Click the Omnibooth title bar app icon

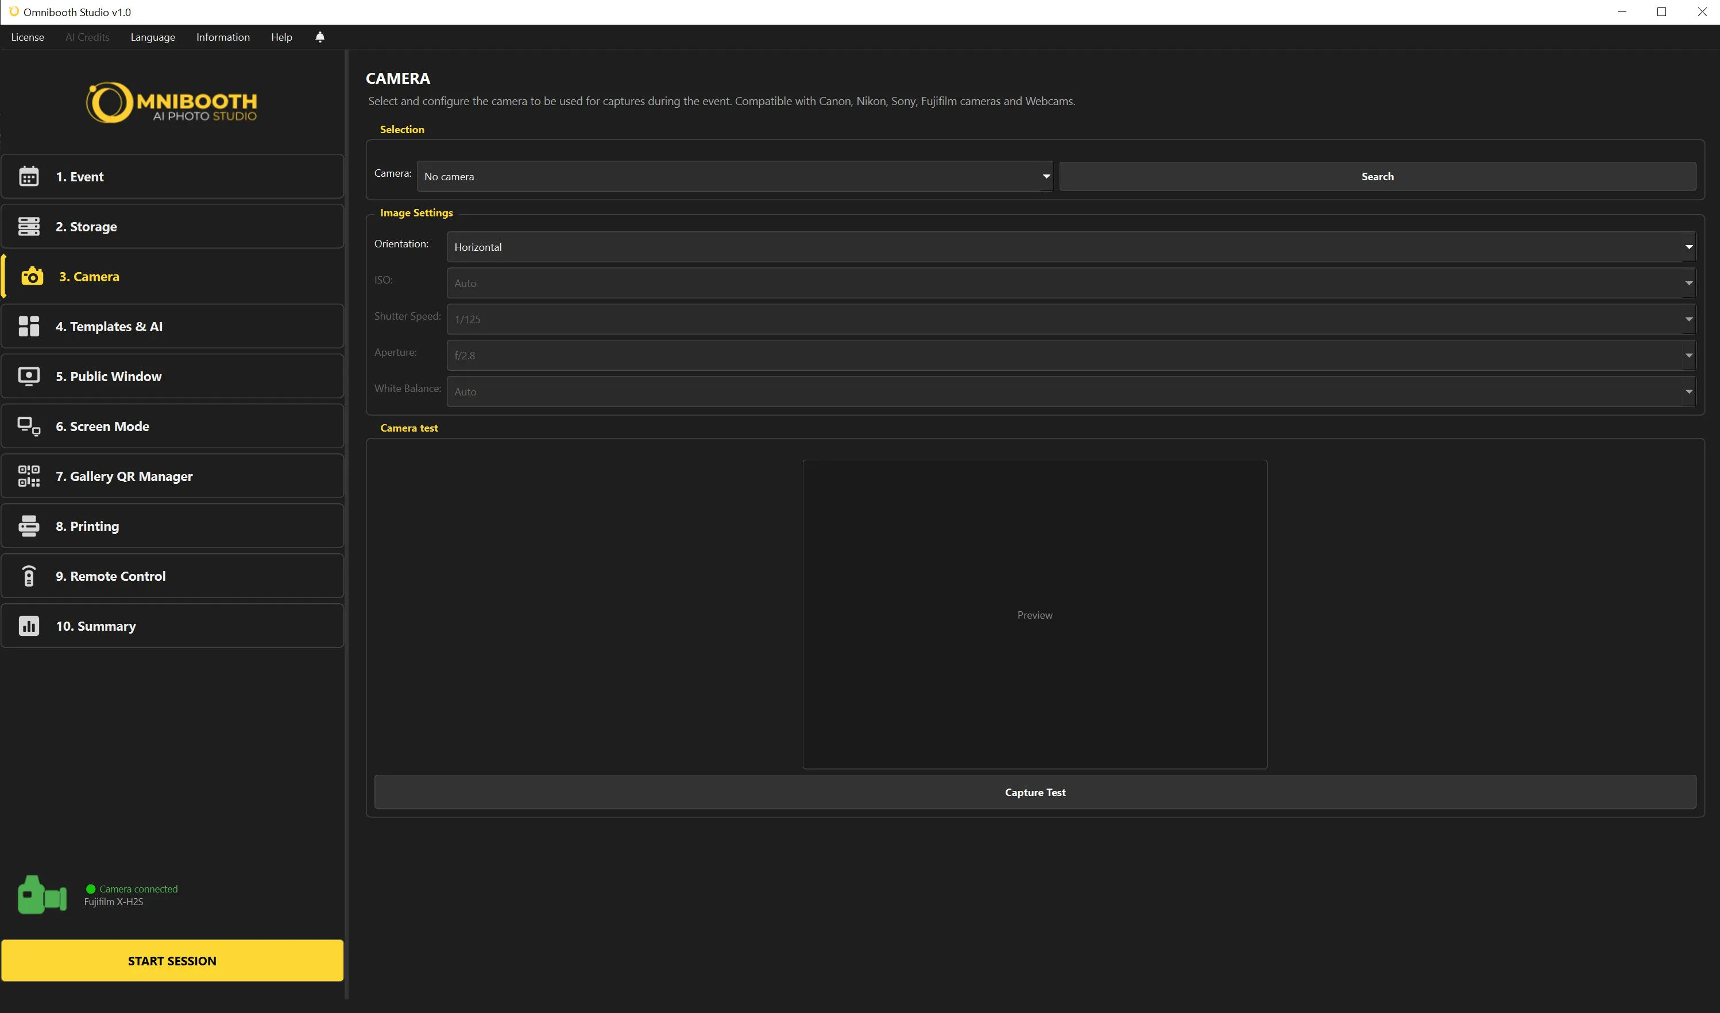[13, 11]
